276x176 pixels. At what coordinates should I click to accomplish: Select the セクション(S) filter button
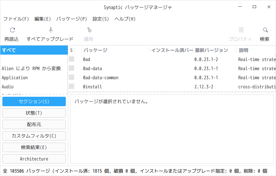[34, 101]
